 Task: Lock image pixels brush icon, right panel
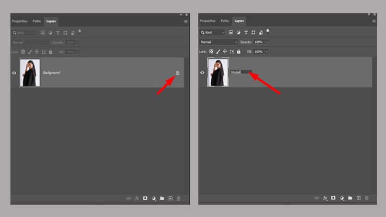point(218,52)
